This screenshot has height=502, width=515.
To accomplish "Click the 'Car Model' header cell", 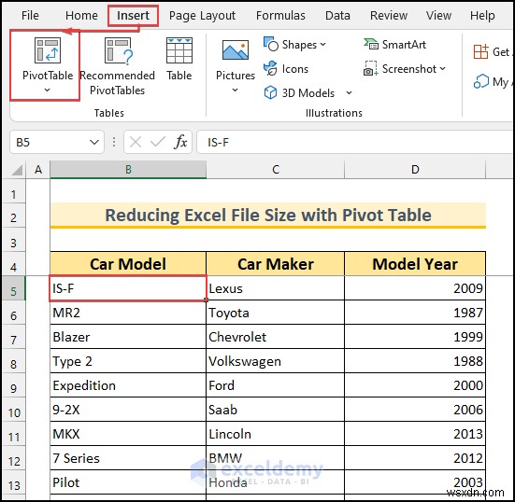I will 128,264.
